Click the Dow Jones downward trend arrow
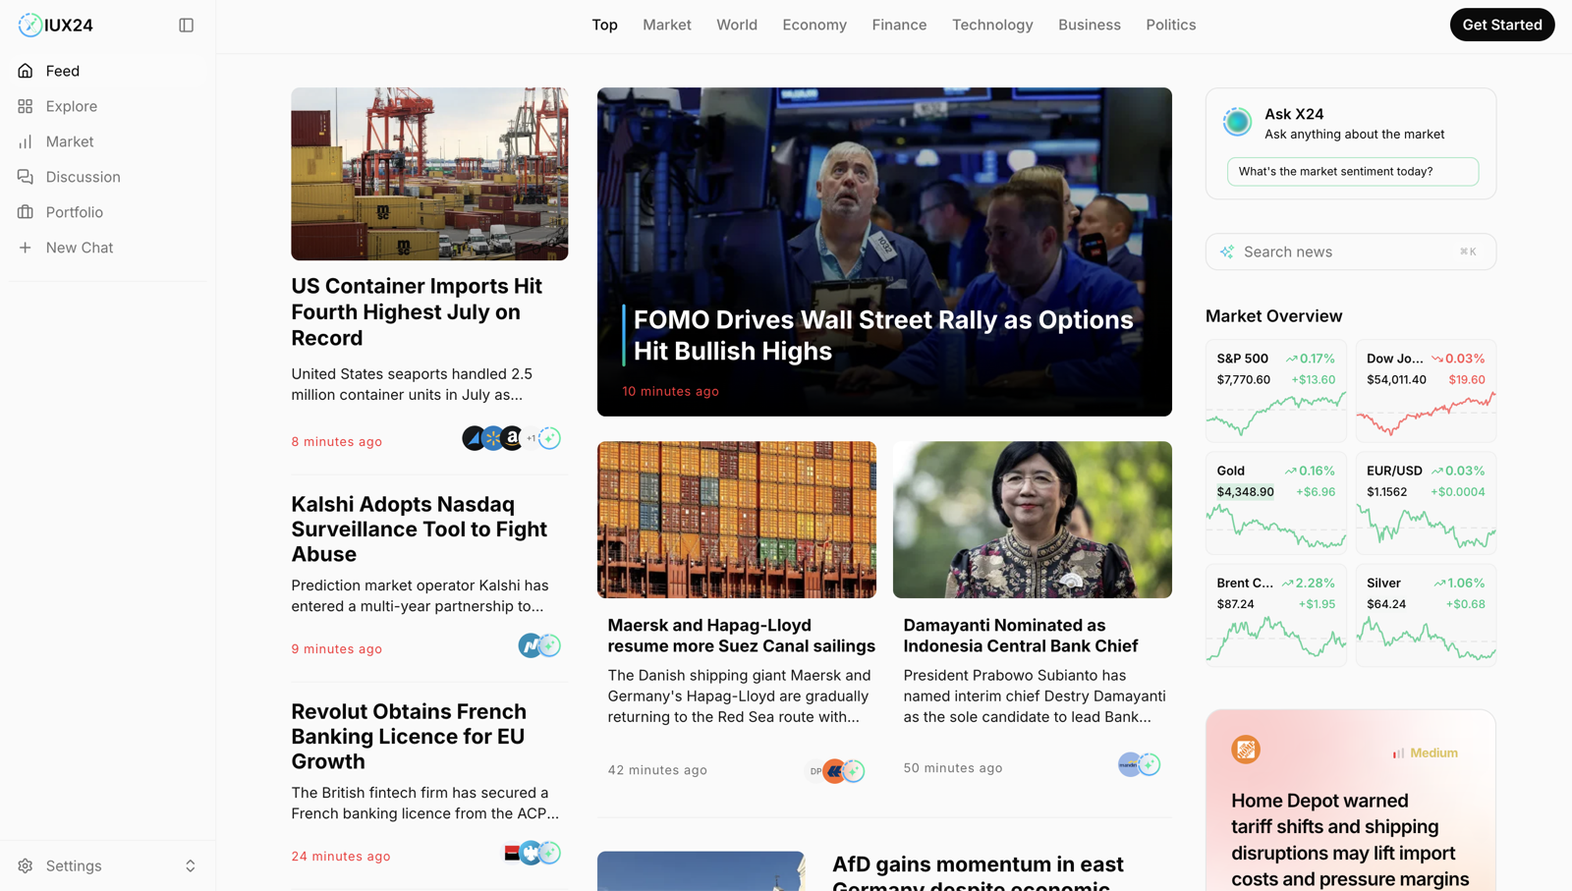Viewport: 1572px width, 891px height. (1437, 359)
